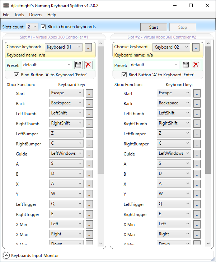Open Slot #1 LeftTrigger key Q dropdown
The width and height of the screenshot is (216, 262).
click(66, 204)
